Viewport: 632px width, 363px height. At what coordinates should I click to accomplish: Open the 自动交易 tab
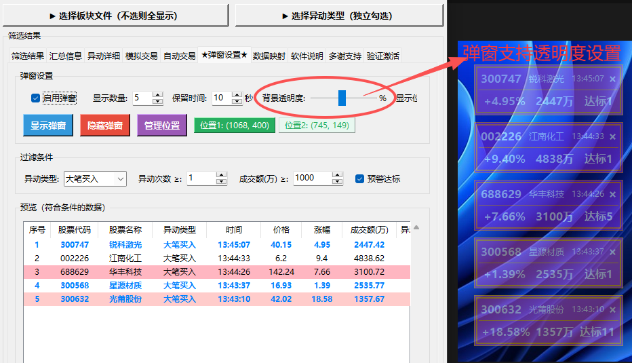pos(180,56)
